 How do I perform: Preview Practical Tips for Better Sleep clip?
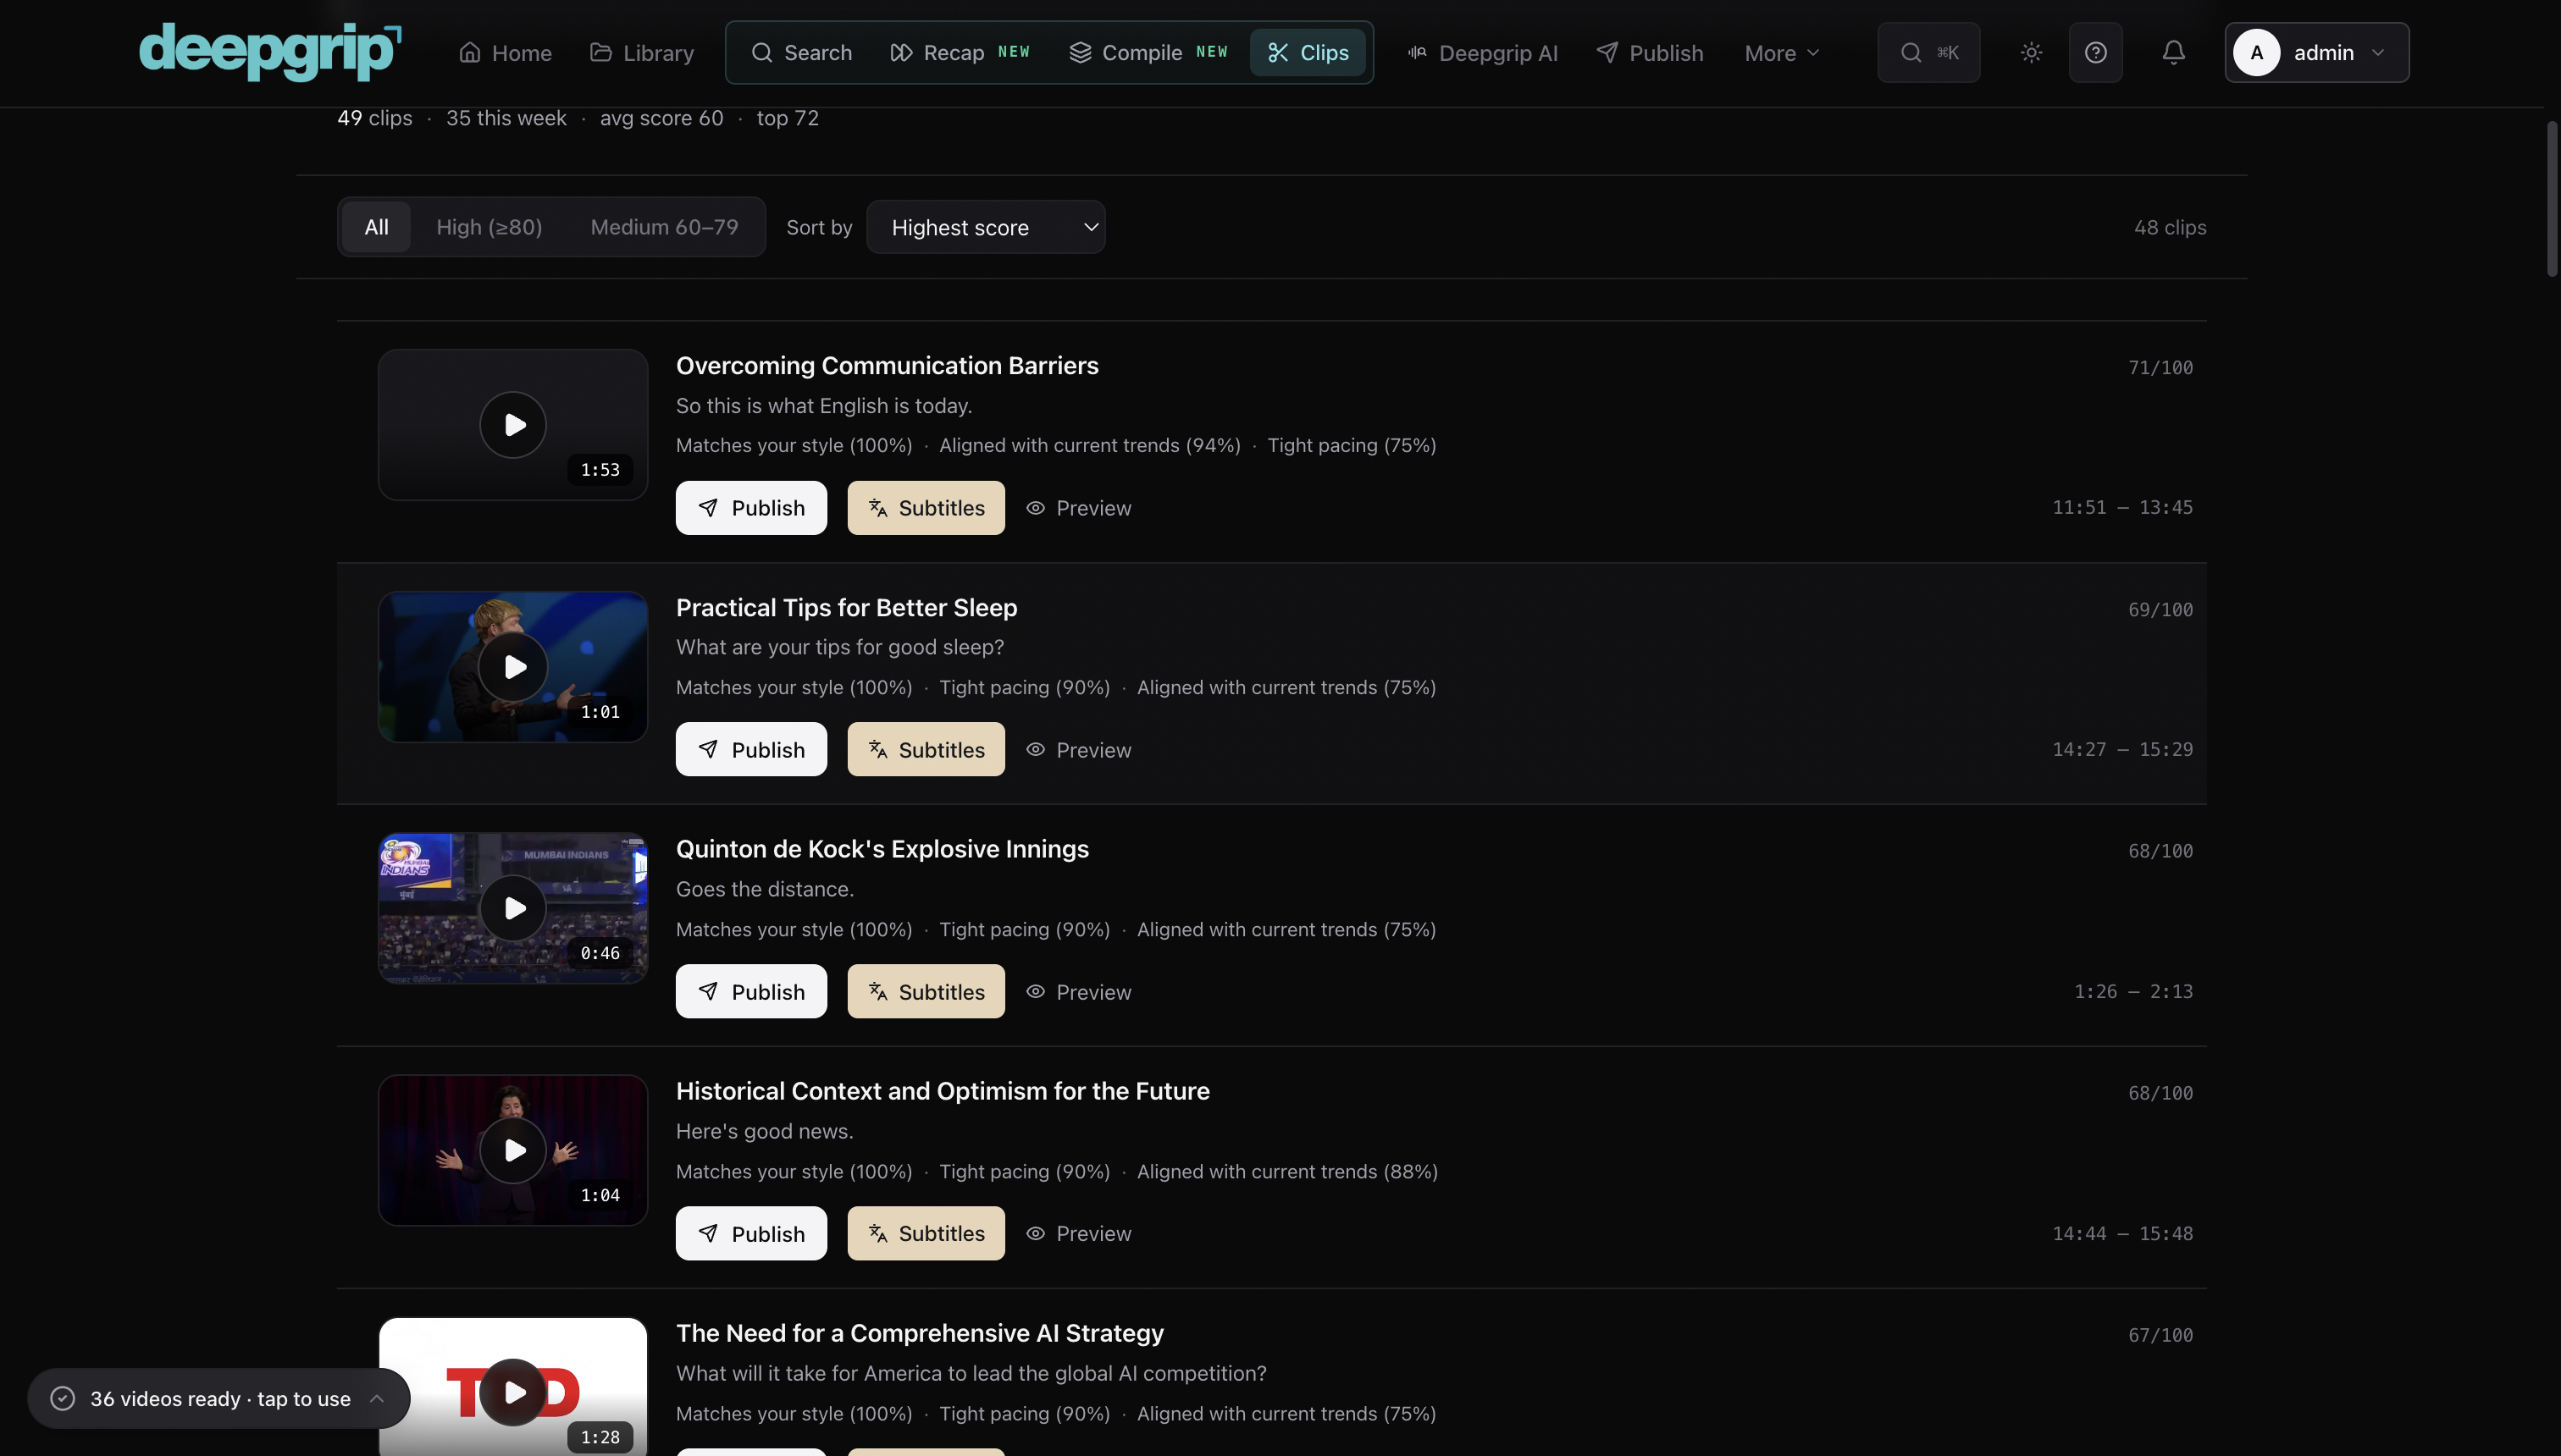[1078, 750]
